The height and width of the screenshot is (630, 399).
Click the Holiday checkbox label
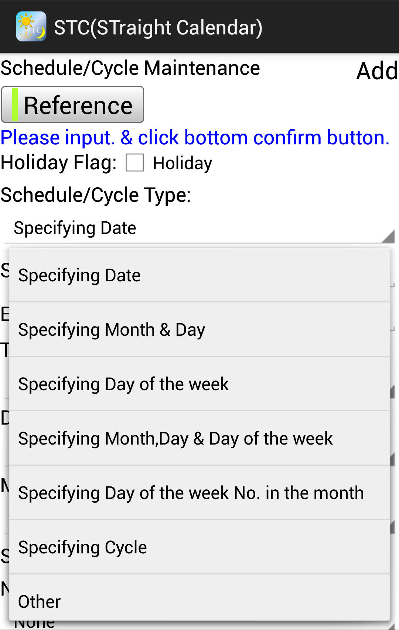[183, 163]
